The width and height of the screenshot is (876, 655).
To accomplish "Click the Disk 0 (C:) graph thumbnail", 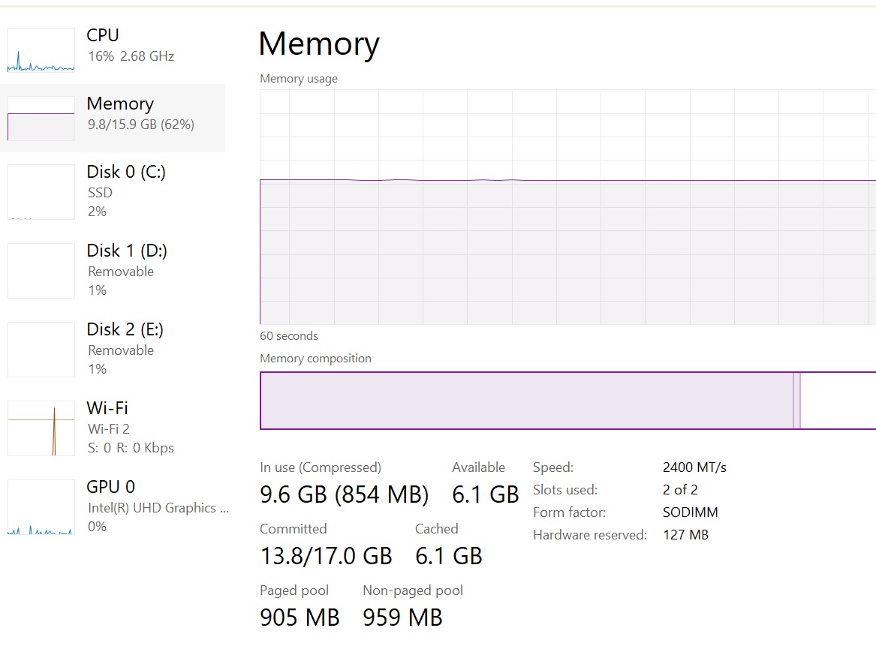I will coord(41,191).
